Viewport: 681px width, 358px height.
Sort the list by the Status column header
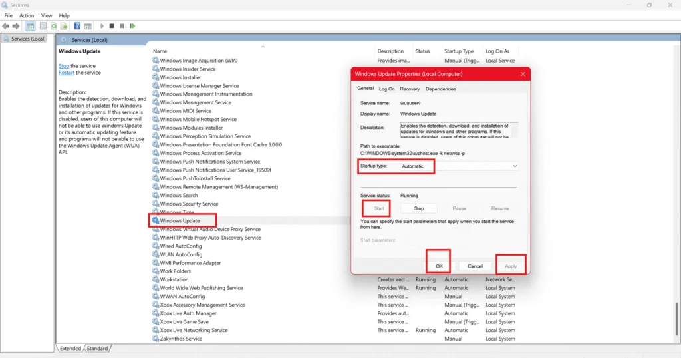[x=422, y=51]
